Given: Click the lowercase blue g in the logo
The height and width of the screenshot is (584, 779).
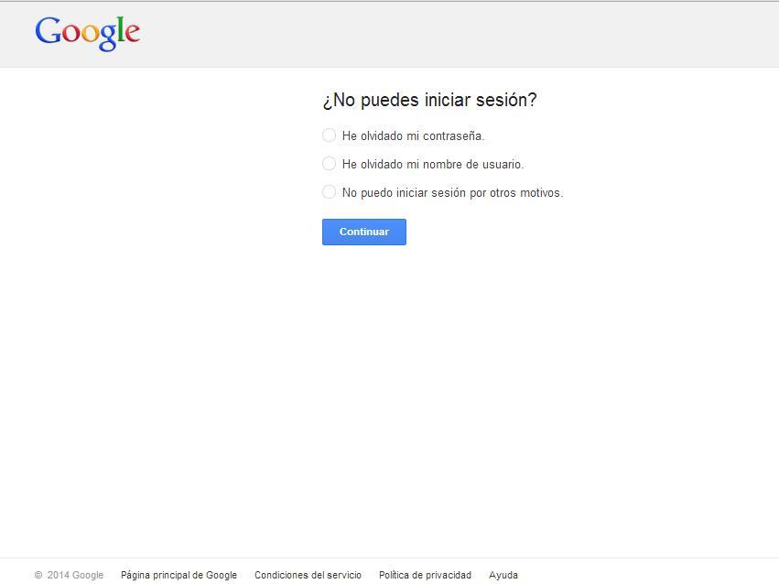Looking at the screenshot, I should (x=107, y=37).
